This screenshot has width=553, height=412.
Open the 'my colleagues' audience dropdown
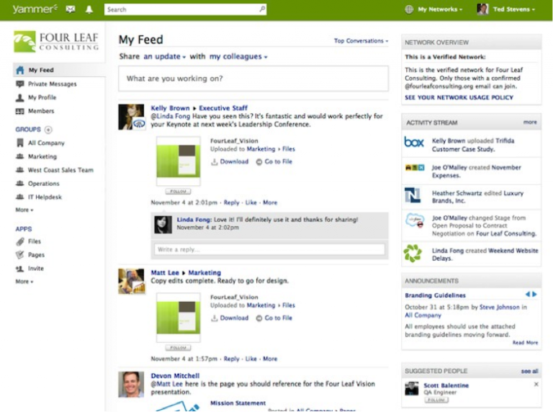click(x=238, y=56)
